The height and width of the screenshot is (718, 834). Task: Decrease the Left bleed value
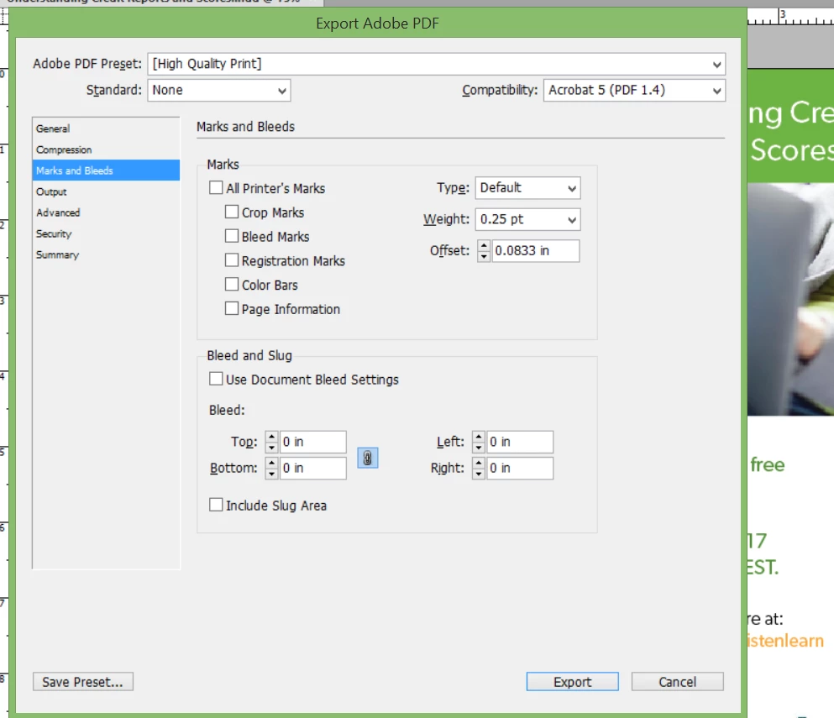coord(479,448)
